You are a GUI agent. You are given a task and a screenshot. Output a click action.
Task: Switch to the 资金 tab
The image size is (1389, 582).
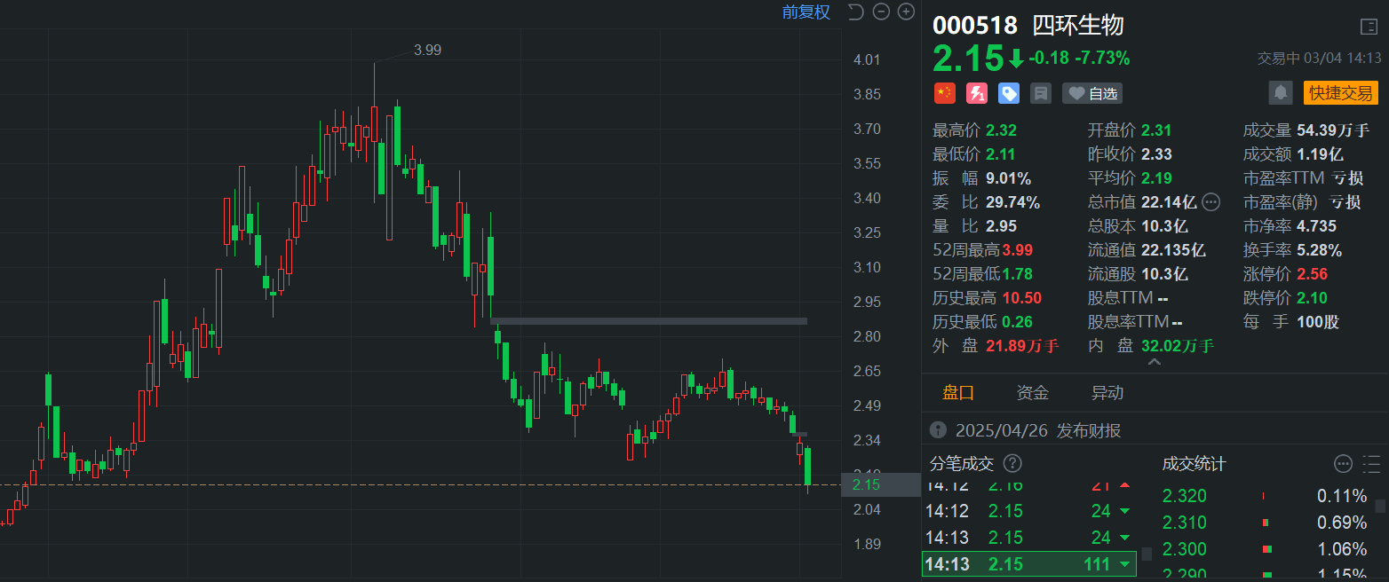pyautogui.click(x=1032, y=393)
